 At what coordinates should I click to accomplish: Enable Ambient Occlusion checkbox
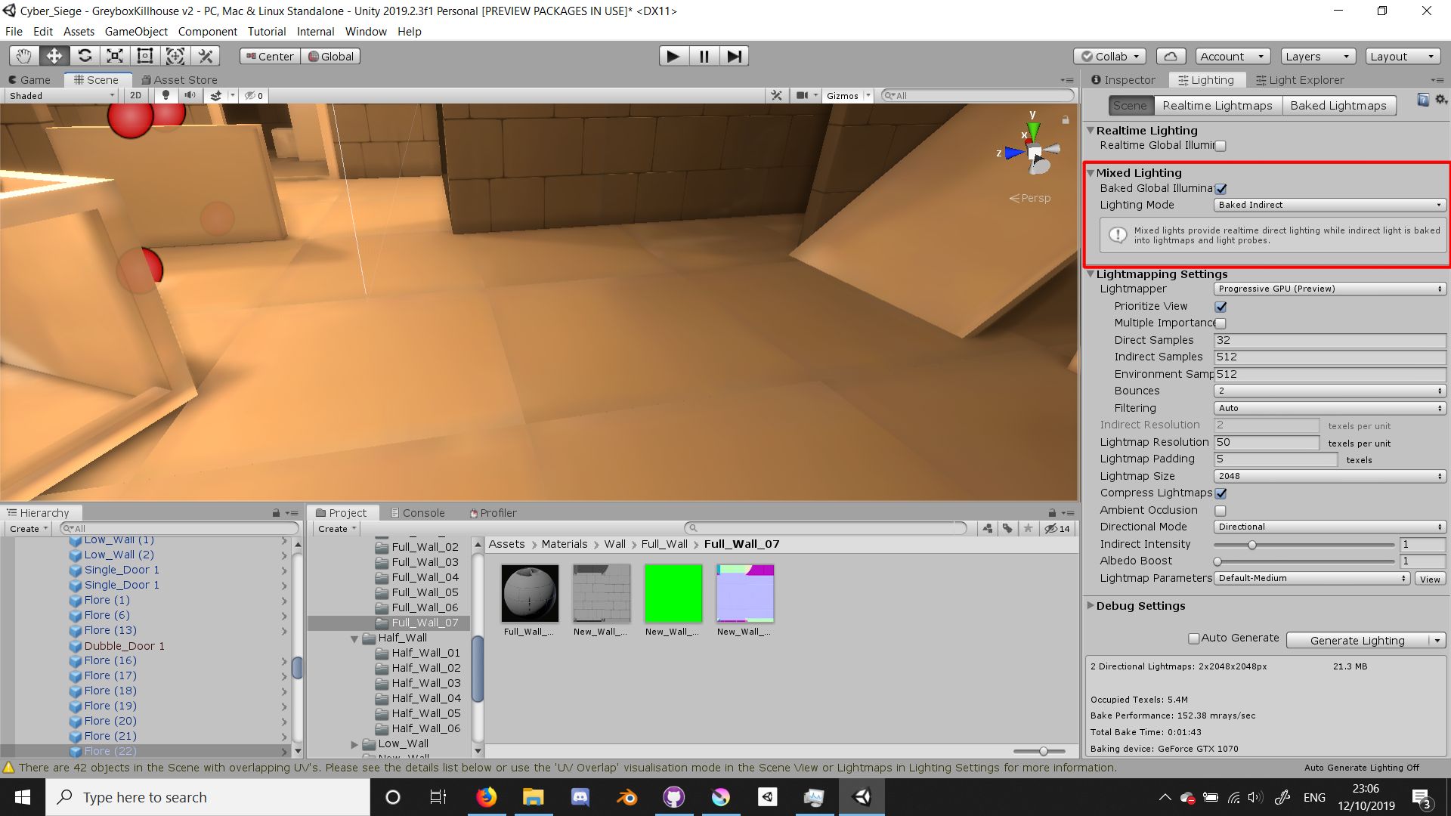coord(1221,511)
